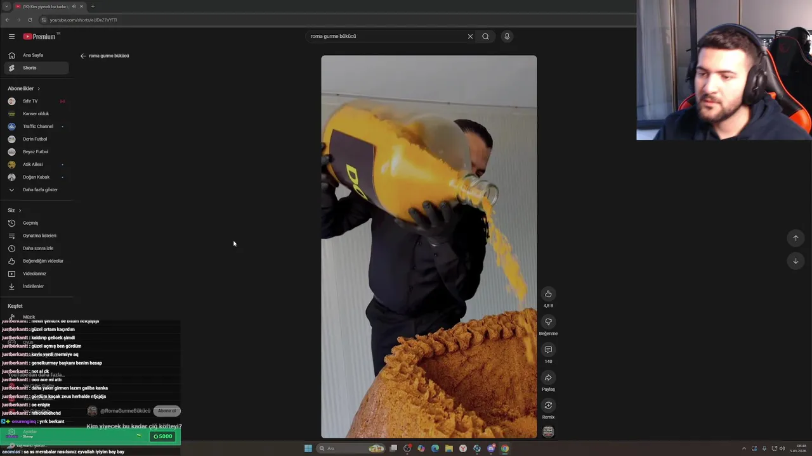Reload the page with refresh icon
Screen dimensions: 812x456
(30, 20)
